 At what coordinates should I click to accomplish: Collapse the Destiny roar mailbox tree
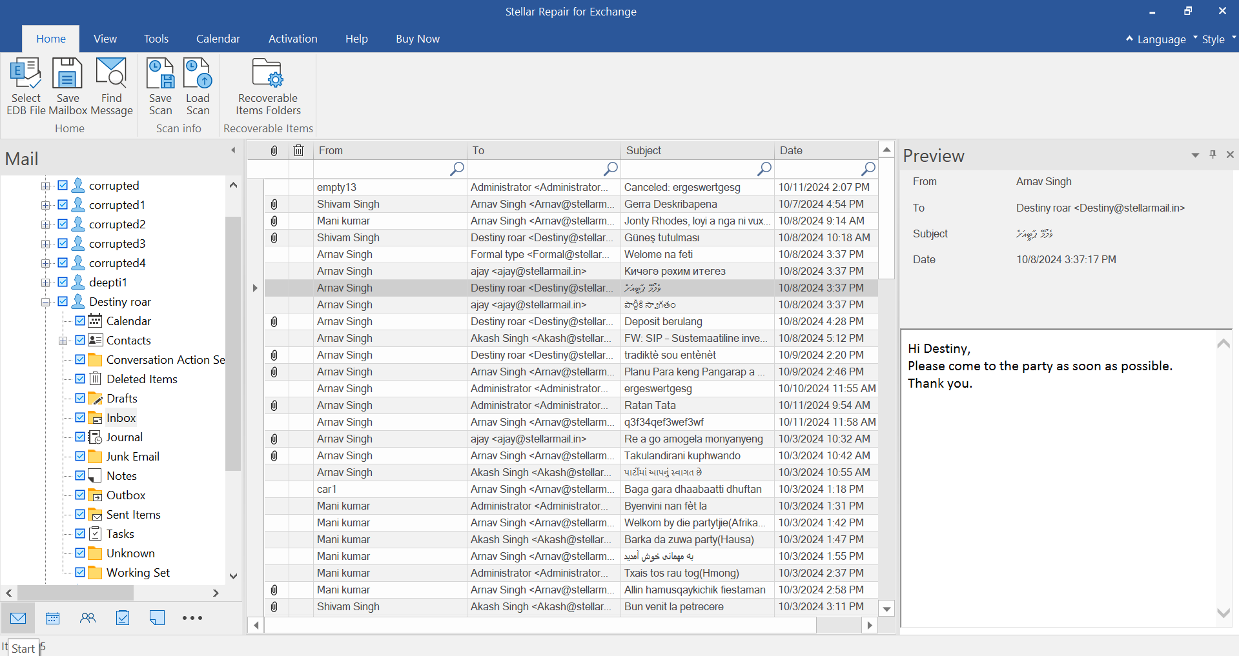[45, 302]
